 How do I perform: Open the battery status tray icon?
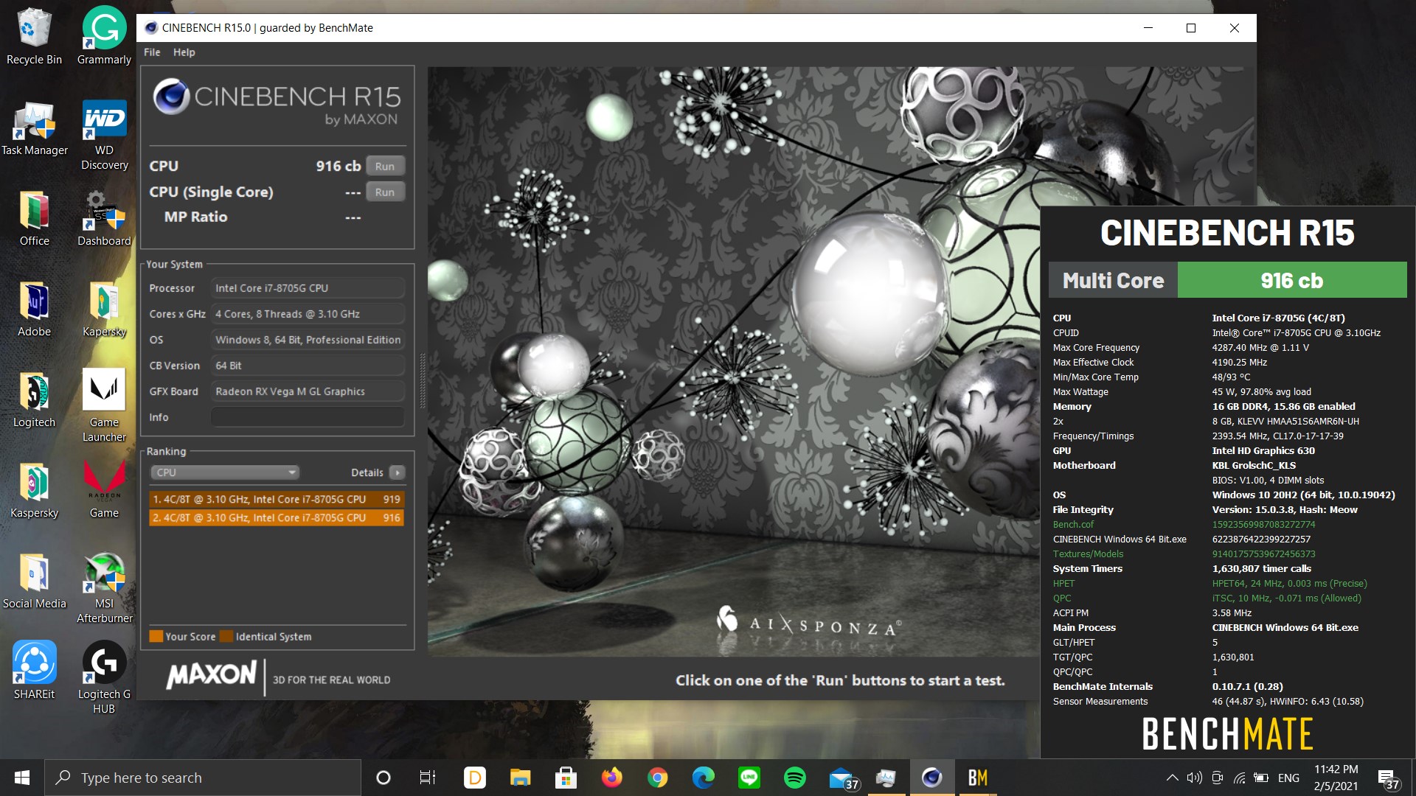tap(1261, 778)
